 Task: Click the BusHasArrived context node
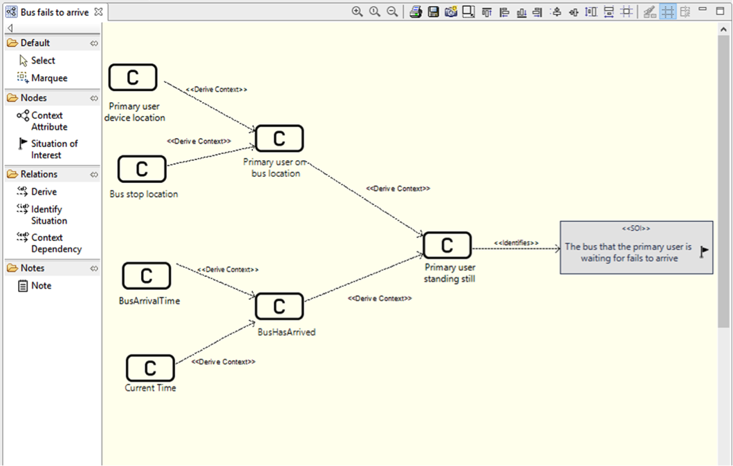(x=279, y=306)
